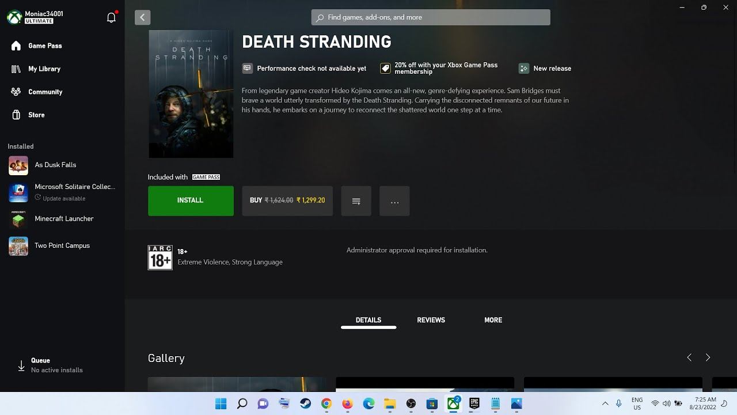This screenshot has height=415, width=737.
Task: Go back with the arrow button
Action: [142, 17]
